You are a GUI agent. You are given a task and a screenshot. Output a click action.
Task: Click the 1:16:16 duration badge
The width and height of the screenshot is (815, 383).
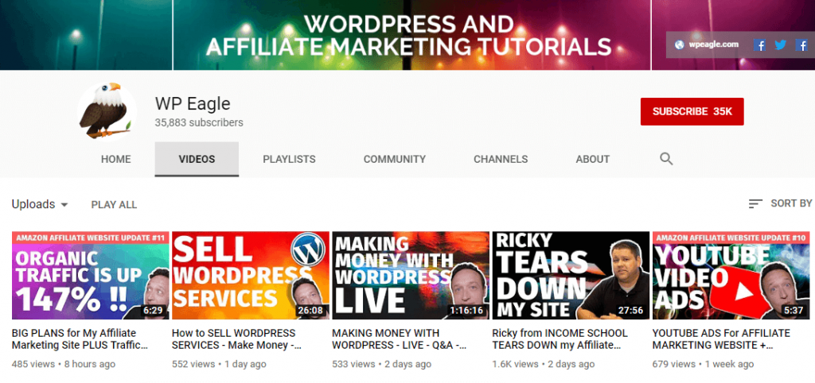466,311
